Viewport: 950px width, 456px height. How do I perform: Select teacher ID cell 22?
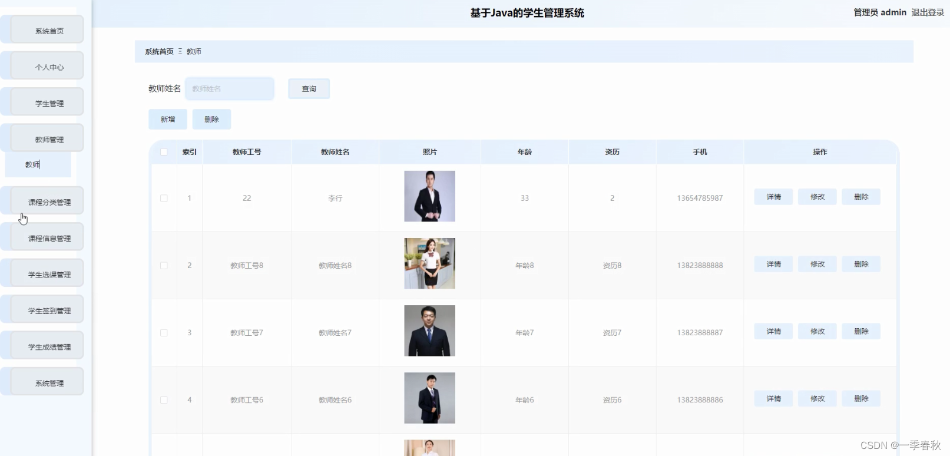[247, 198]
